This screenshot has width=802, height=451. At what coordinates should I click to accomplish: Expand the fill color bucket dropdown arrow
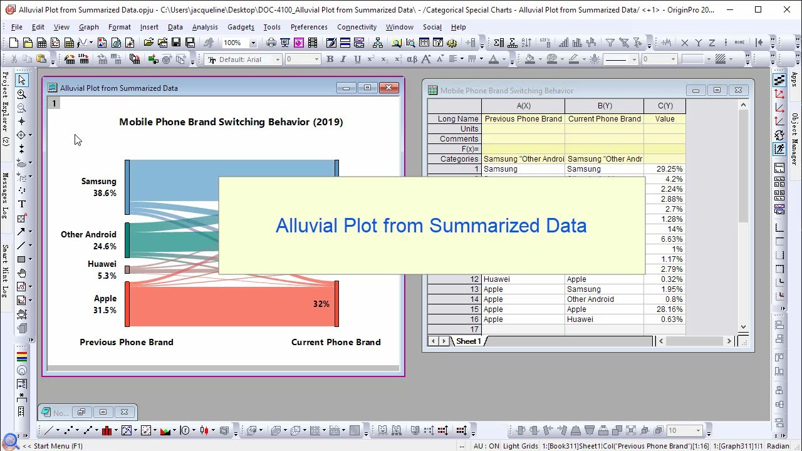[x=540, y=60]
